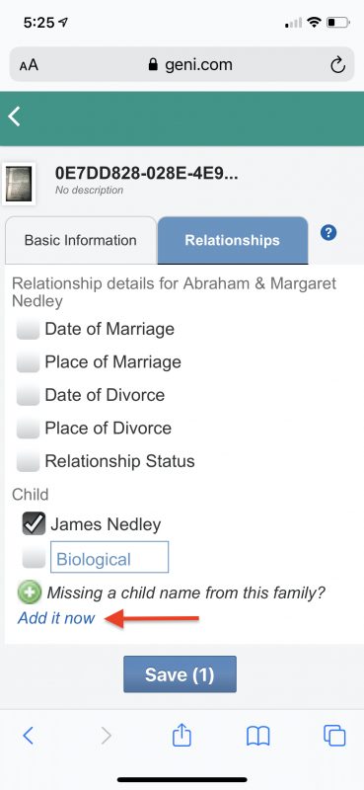The width and height of the screenshot is (364, 790).
Task: Toggle the Relationship Status checkbox
Action: click(28, 461)
